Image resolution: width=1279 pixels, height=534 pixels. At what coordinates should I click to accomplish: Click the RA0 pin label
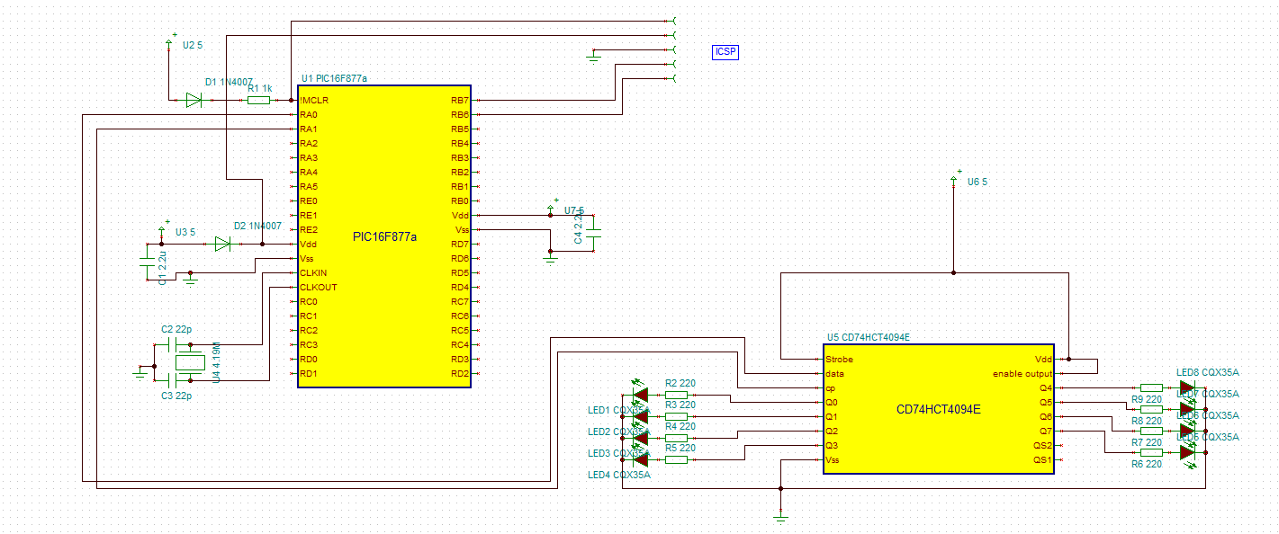[x=309, y=115]
